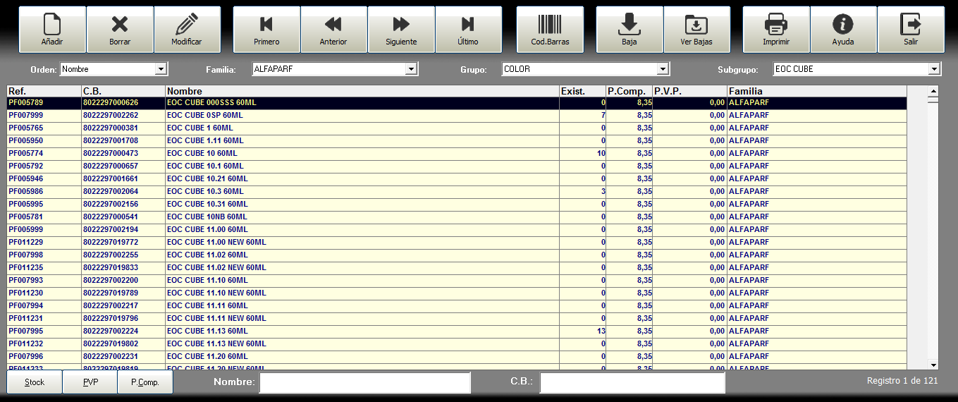Open the Cod.Barras barcode tool
This screenshot has width=958, height=402.
550,30
